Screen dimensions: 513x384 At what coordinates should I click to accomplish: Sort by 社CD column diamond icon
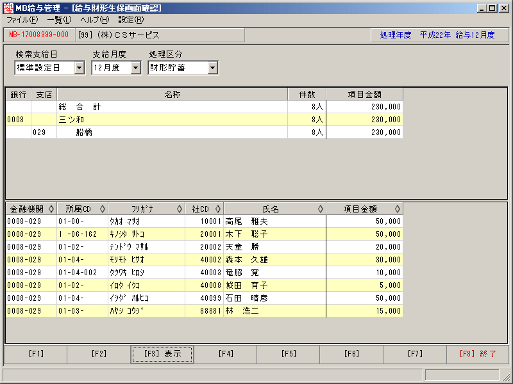pos(218,209)
